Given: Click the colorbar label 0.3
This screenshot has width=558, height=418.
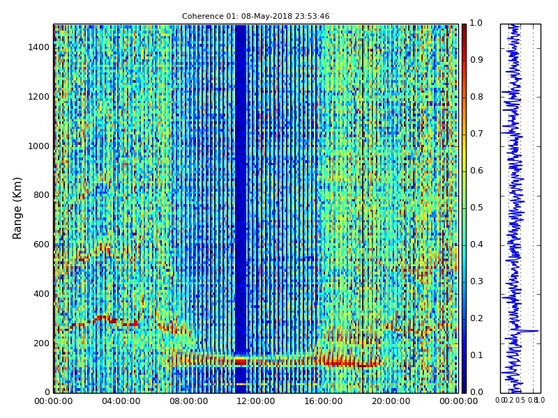Looking at the screenshot, I should point(476,282).
